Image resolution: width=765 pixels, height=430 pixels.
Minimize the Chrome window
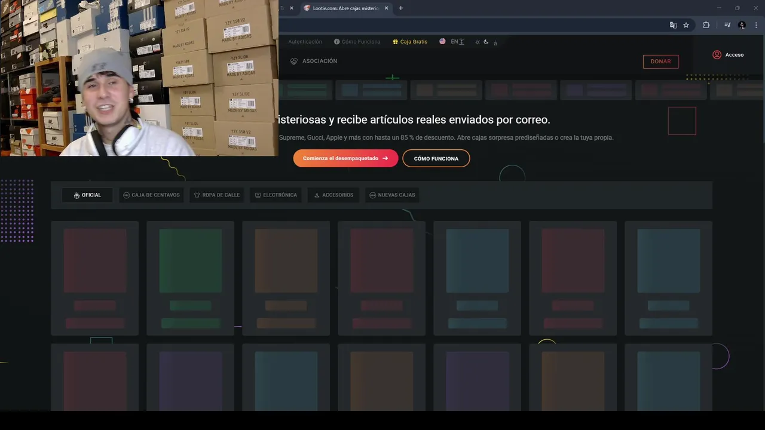pyautogui.click(x=719, y=8)
